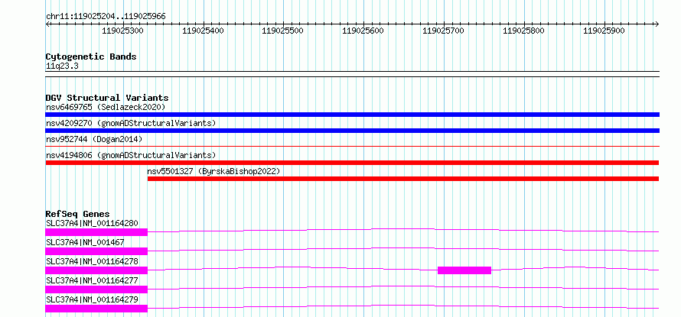Viewport: 681px width, 317px height.
Task: Click the chr11:119025204..119025966 region label
Action: click(106, 17)
